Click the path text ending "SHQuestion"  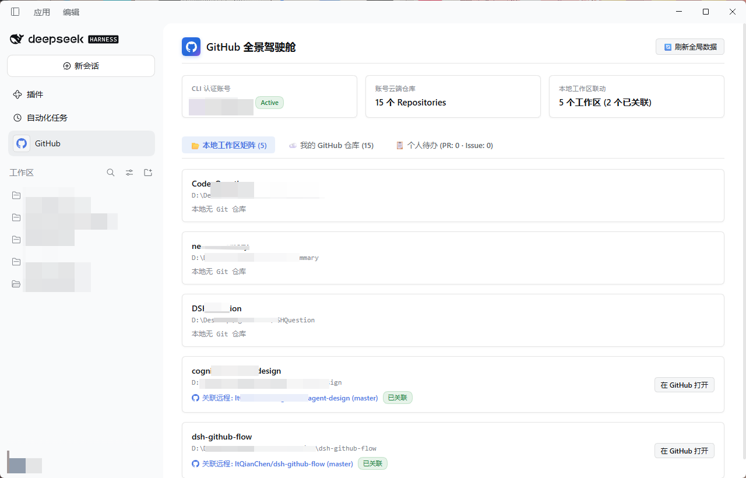coord(253,320)
